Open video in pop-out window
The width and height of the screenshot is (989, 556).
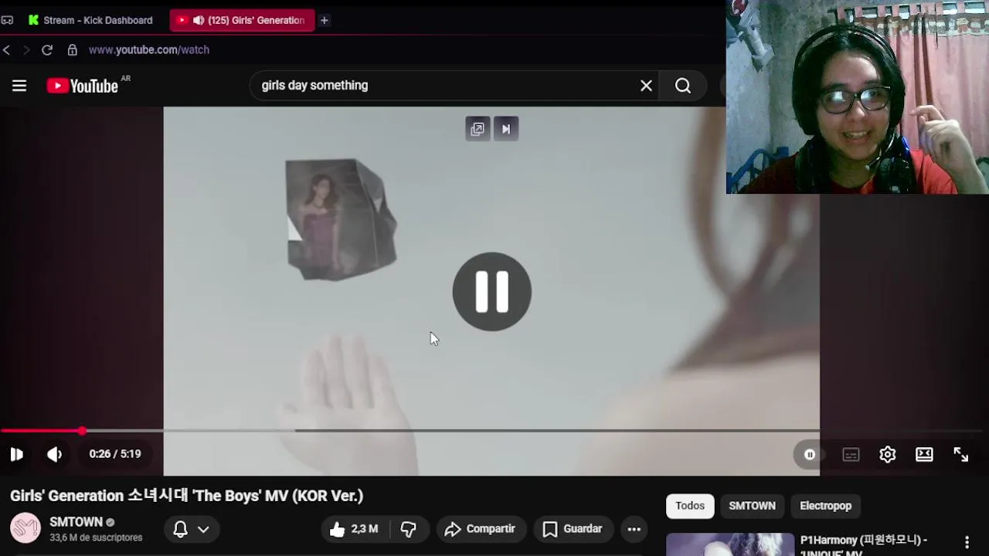pyautogui.click(x=478, y=129)
